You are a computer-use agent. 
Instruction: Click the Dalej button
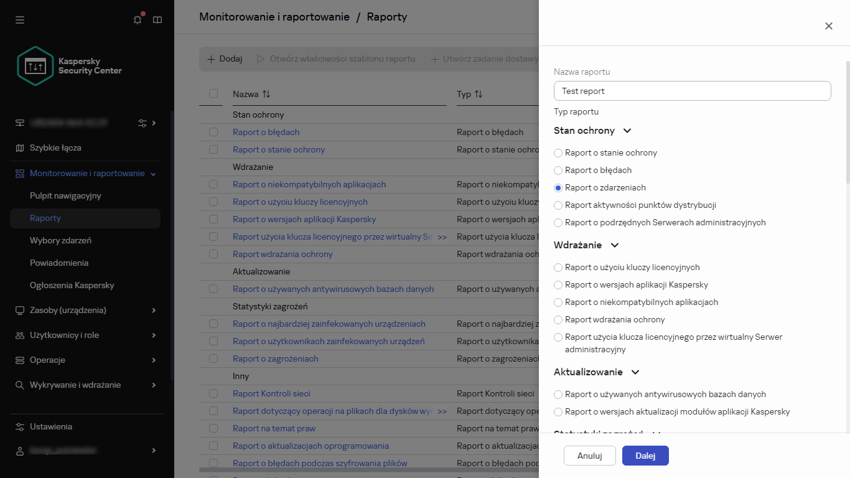pos(645,456)
